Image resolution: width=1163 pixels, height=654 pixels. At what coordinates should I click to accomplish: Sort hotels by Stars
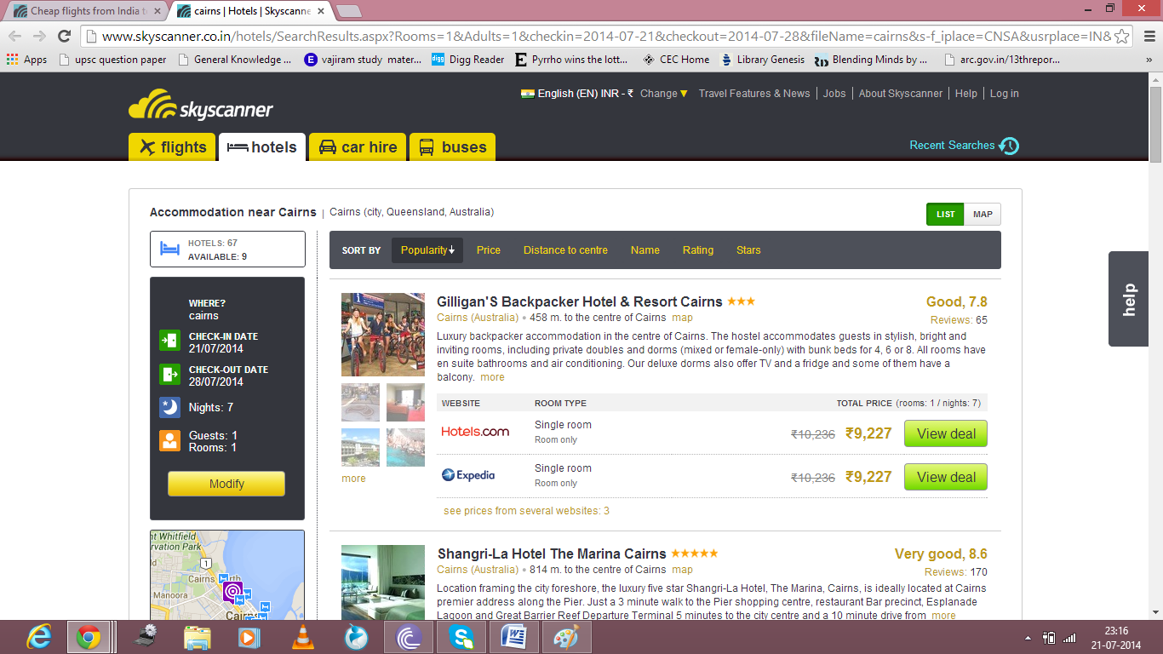pyautogui.click(x=748, y=250)
